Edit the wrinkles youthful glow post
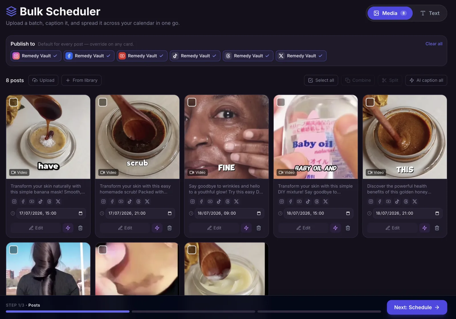Viewport: 456px width, 319px height. (x=214, y=228)
